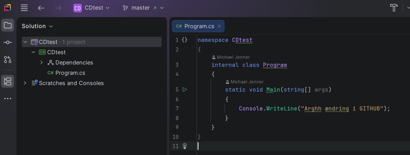This screenshot has height=155, width=410.
Task: Open the Structure tool window
Action: [x=8, y=81]
